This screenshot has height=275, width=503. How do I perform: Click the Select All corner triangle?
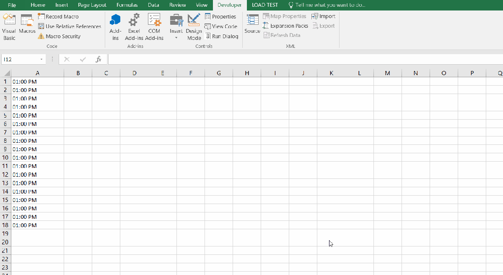point(6,73)
